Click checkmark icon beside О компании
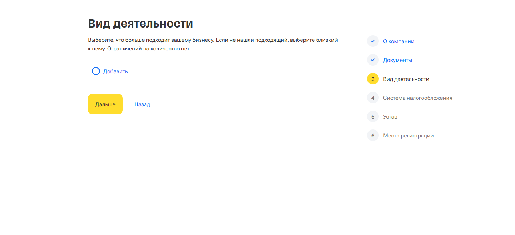The image size is (515, 235). [x=373, y=41]
